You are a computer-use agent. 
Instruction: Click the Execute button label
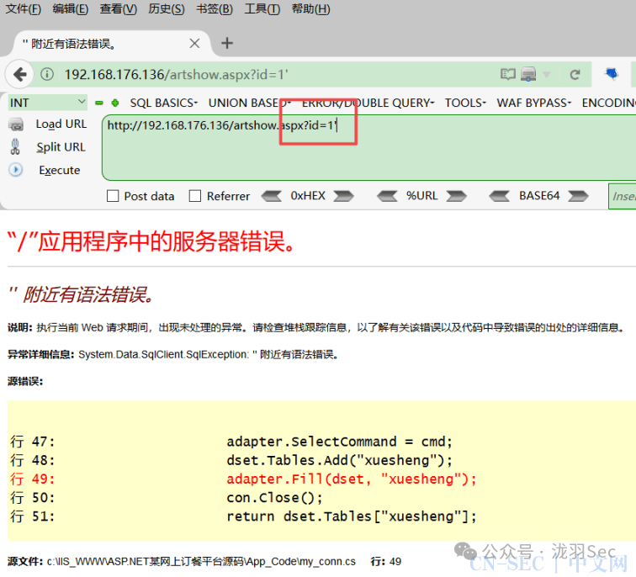tap(60, 170)
